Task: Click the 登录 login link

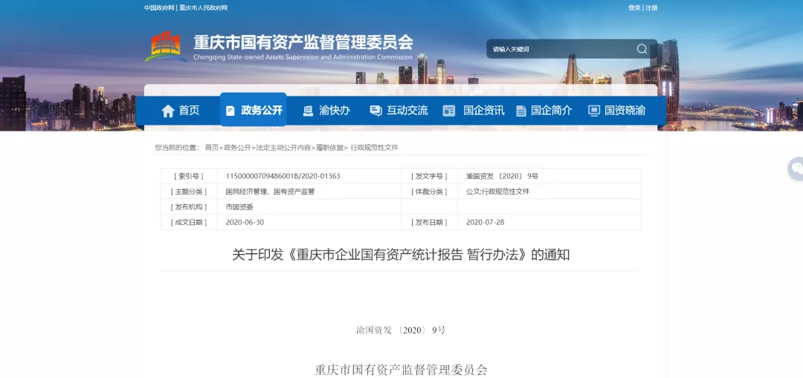Action: click(634, 7)
